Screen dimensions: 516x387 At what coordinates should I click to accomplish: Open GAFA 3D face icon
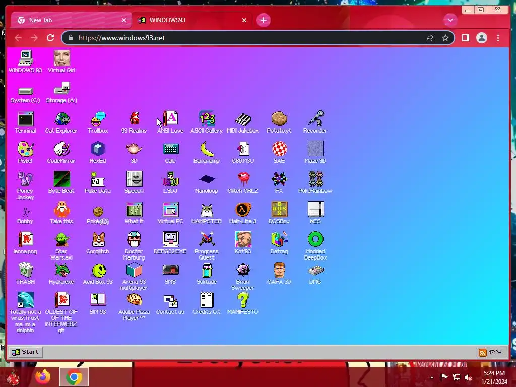[279, 274]
